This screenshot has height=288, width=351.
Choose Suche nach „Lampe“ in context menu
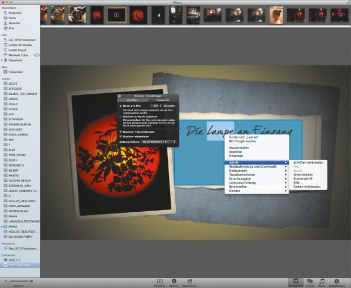[257, 137]
